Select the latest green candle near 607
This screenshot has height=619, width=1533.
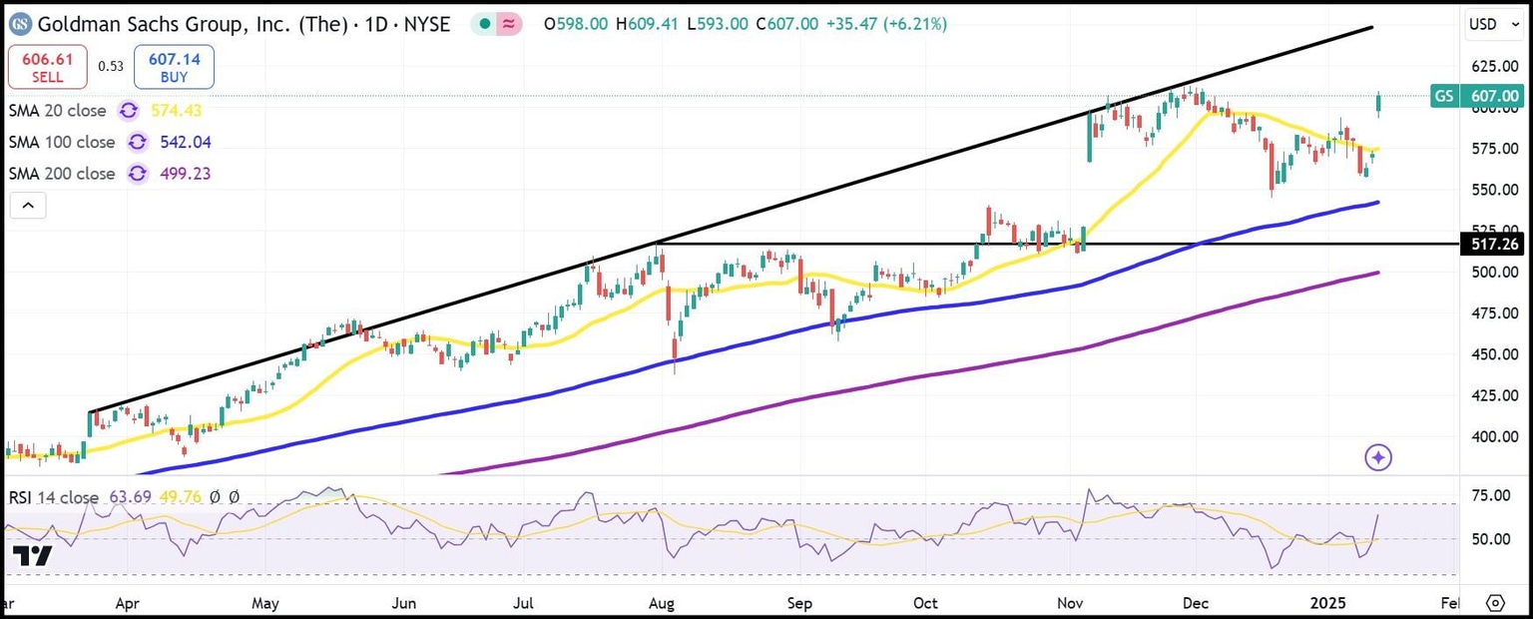coord(1379,103)
